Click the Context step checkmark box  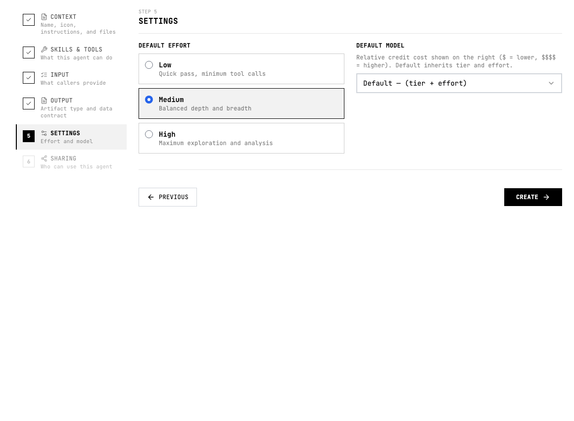click(29, 20)
